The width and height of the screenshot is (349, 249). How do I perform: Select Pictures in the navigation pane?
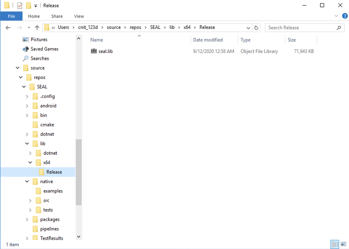pos(39,39)
